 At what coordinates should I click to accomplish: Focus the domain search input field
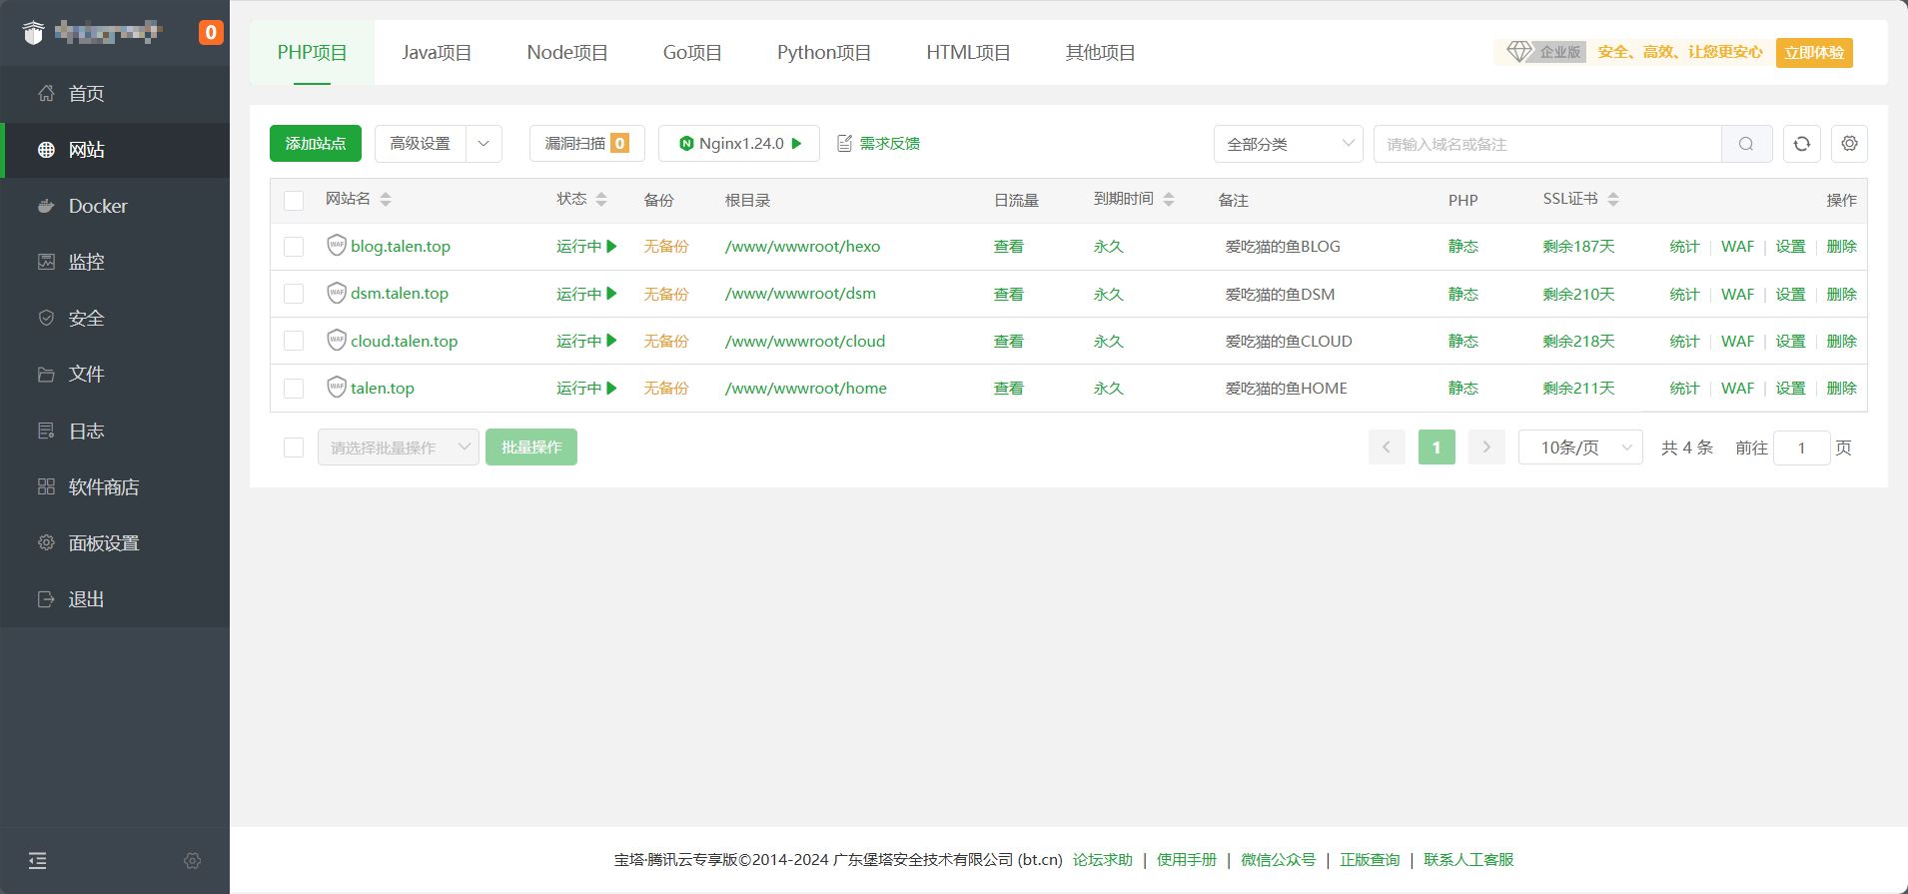click(1547, 144)
